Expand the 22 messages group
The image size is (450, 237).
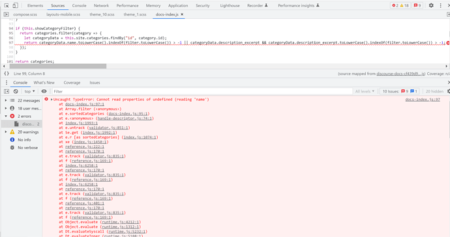pyautogui.click(x=6, y=100)
